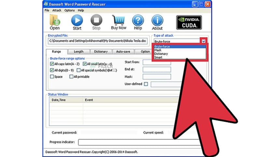Viewport: 272px width, 157px height.
Task: Click the Status Window label
Action: pos(58,94)
